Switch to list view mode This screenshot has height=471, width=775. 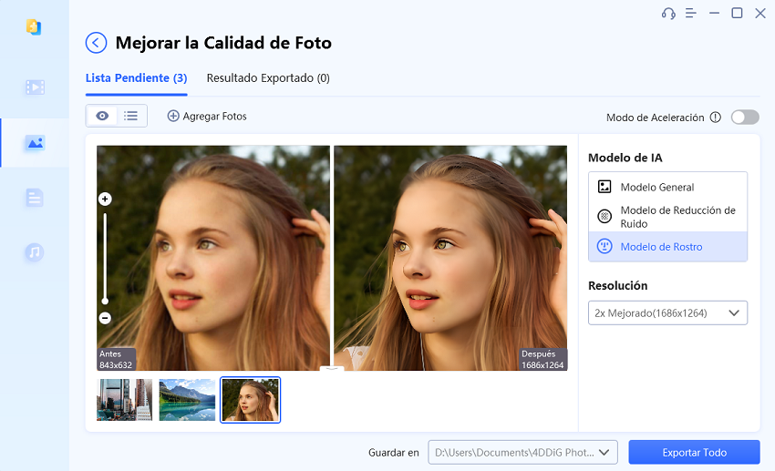click(131, 116)
